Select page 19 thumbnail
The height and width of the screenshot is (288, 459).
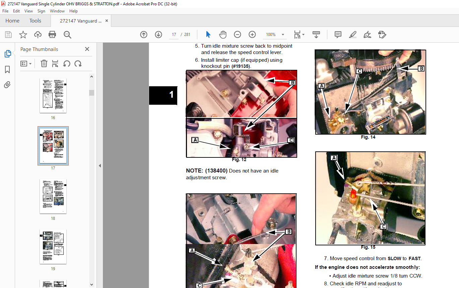pyautogui.click(x=53, y=247)
